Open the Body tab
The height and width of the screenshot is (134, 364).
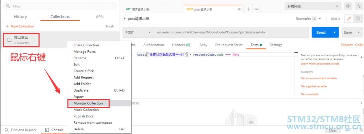pyautogui.click(x=203, y=45)
